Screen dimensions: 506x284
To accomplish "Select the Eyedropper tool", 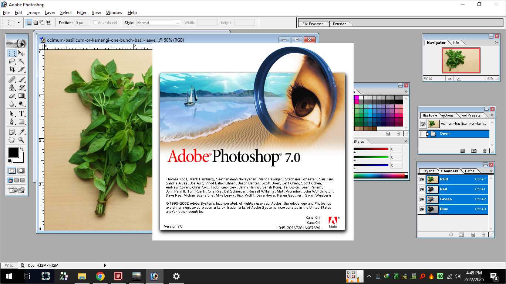I will point(21,132).
